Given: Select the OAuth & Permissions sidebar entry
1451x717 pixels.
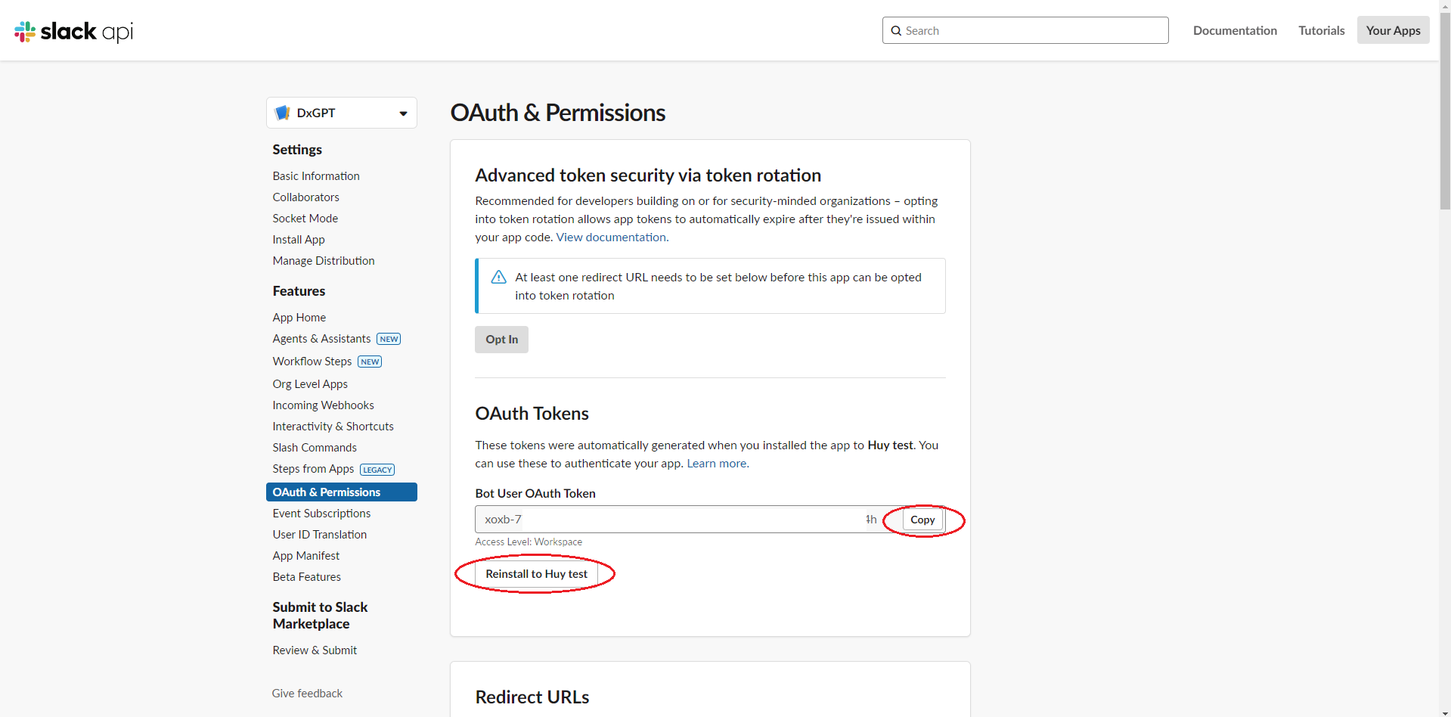Looking at the screenshot, I should pyautogui.click(x=327, y=492).
